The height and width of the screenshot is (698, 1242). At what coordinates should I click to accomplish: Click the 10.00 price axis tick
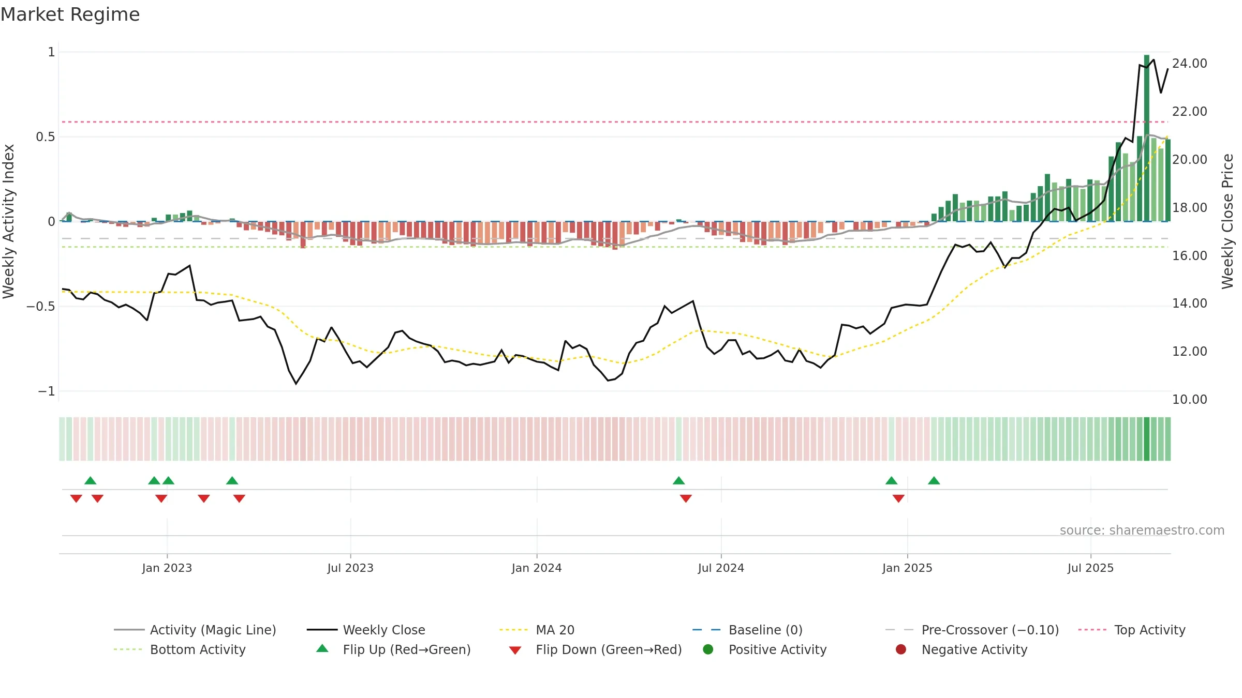(x=1189, y=399)
